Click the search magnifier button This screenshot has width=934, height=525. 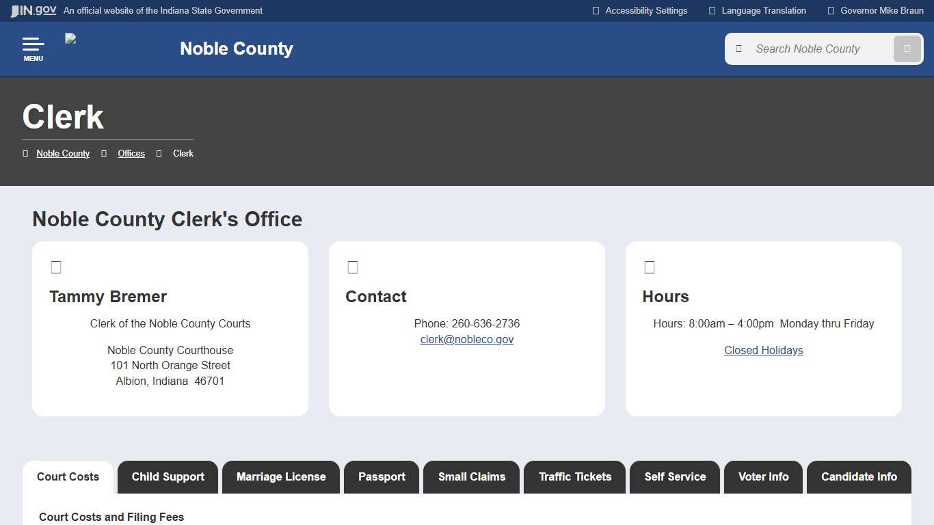click(x=907, y=49)
